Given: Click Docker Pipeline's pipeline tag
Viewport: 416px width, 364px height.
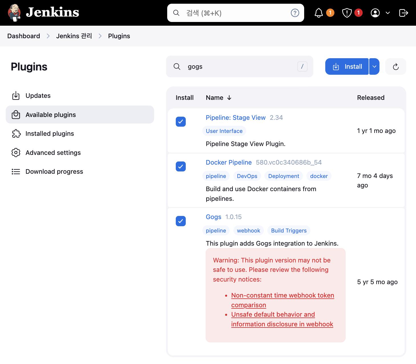Looking at the screenshot, I should (216, 176).
